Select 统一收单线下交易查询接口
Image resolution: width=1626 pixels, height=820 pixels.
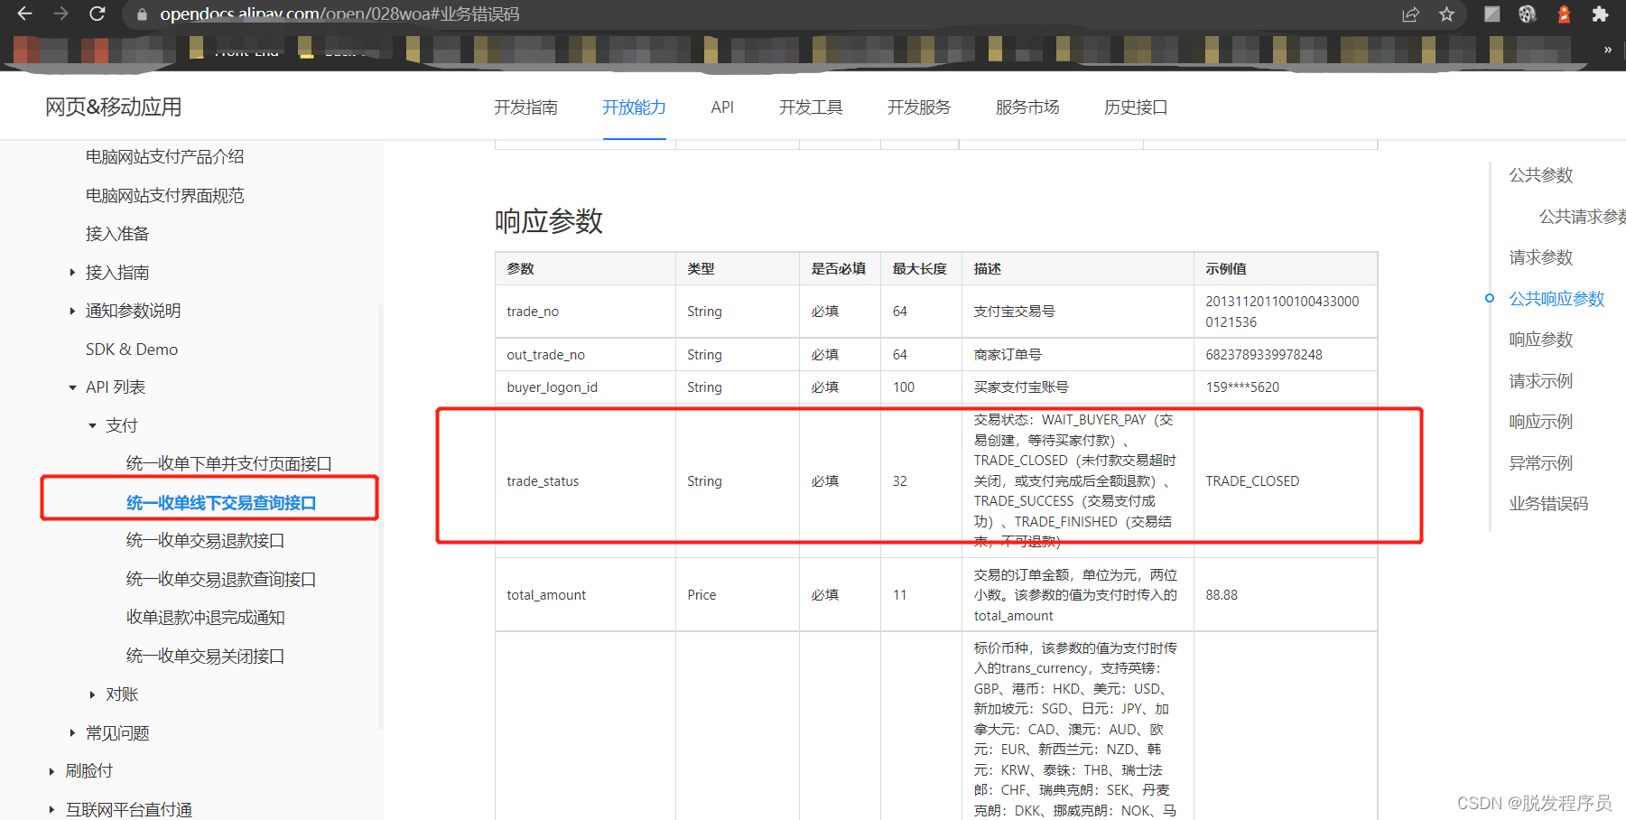click(x=221, y=503)
